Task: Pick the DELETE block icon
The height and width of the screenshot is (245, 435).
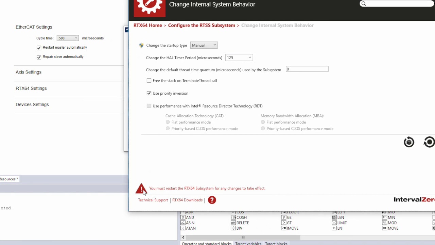Action: click(x=233, y=223)
